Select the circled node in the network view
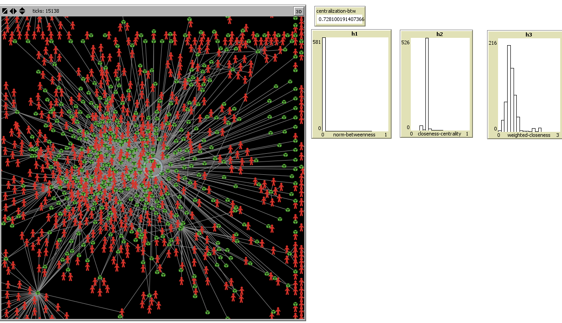Viewport: 562px width, 323px height. [x=153, y=168]
